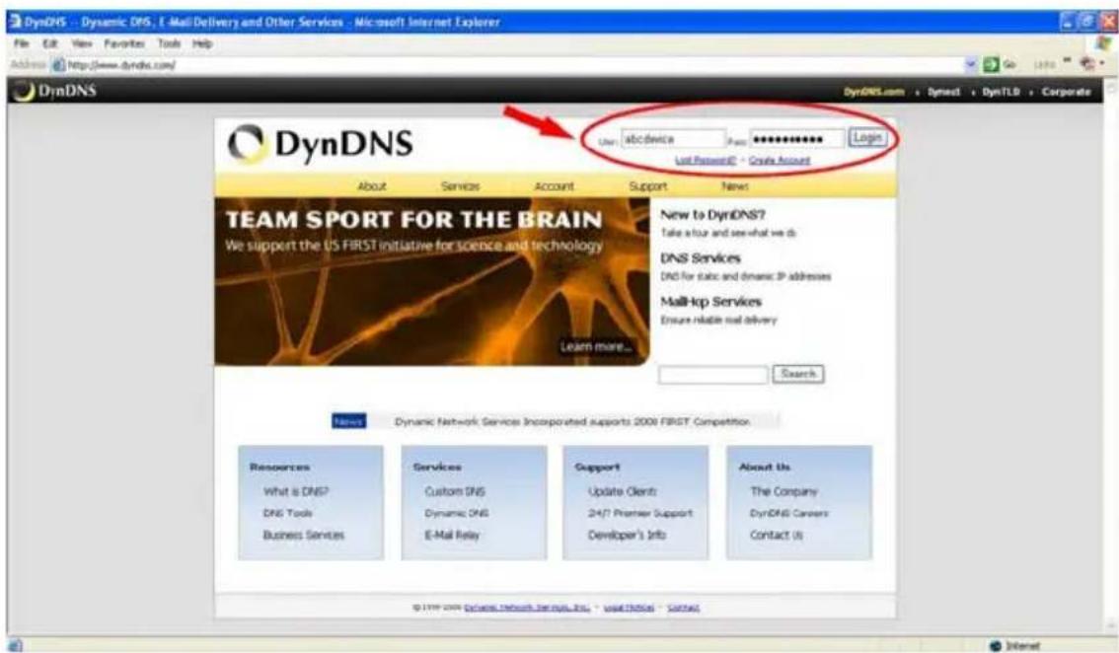This screenshot has width=1119, height=653.
Task: Click the Developer's Info link
Action: (627, 536)
